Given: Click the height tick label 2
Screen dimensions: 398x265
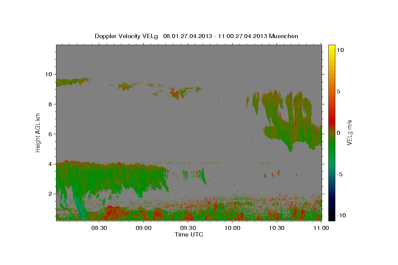Looking at the screenshot, I should click(x=51, y=194).
